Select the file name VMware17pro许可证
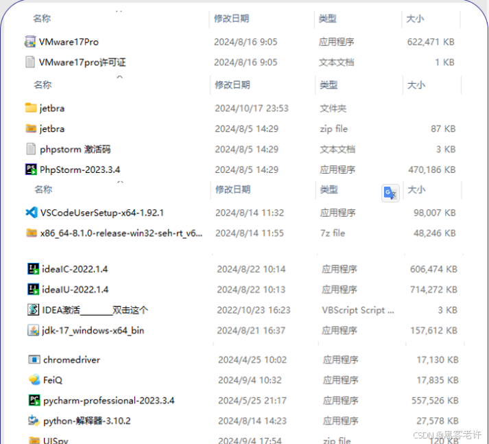Image resolution: width=489 pixels, height=444 pixels. point(82,62)
